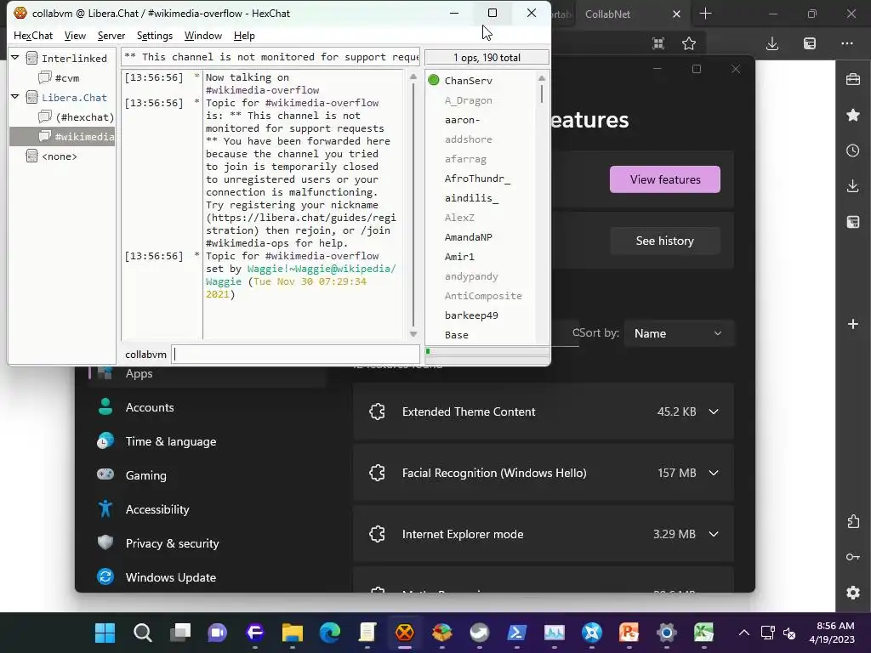Open the browser Settings and more menu
871x653 pixels.
pos(847,43)
